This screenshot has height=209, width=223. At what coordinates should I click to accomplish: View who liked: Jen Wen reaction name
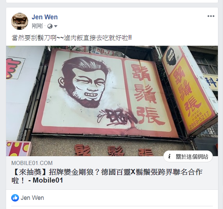pos(32,198)
